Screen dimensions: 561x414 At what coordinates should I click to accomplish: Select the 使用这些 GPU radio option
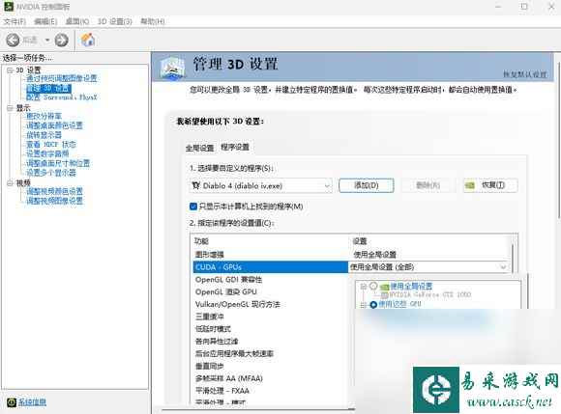[x=373, y=304]
